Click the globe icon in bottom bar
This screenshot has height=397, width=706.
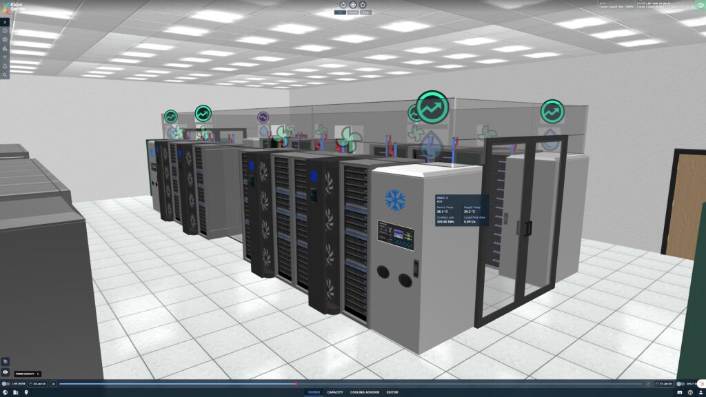coord(5,392)
